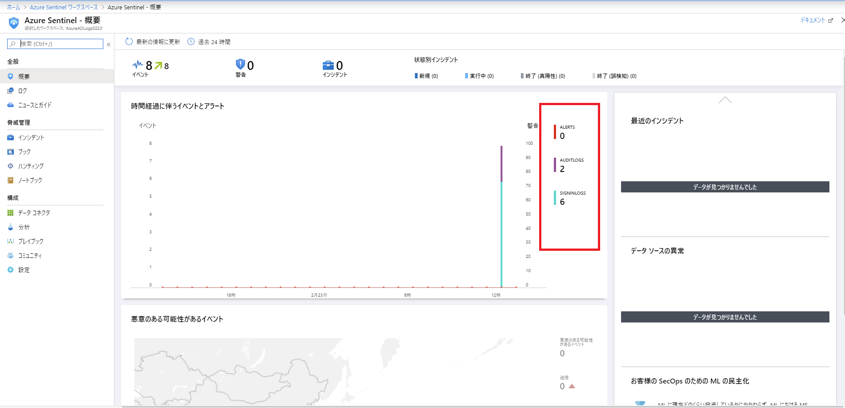
Task: Navigate to ブック in the sidebar
Action: [57, 152]
